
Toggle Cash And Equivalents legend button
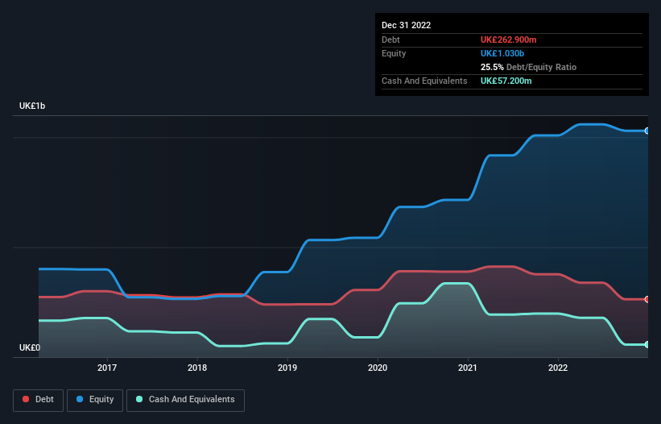click(x=185, y=400)
